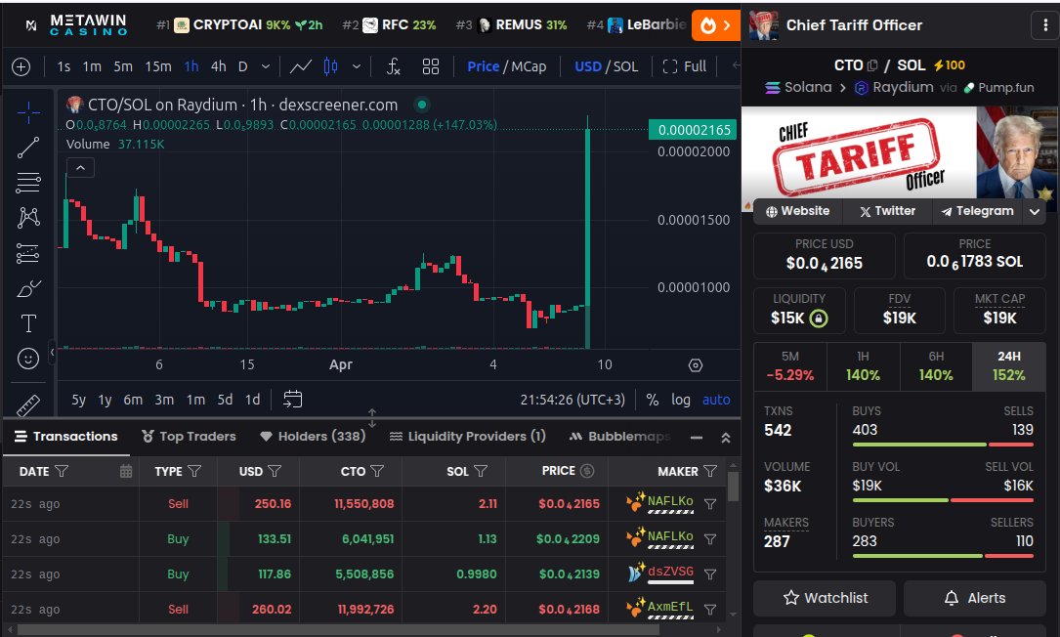The width and height of the screenshot is (1060, 637).
Task: Set up price Alerts
Action: 974,598
